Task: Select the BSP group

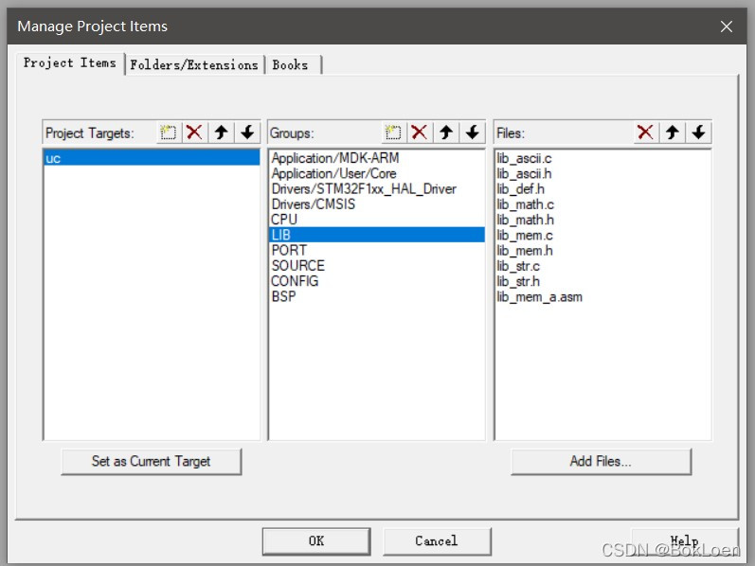Action: [x=376, y=296]
